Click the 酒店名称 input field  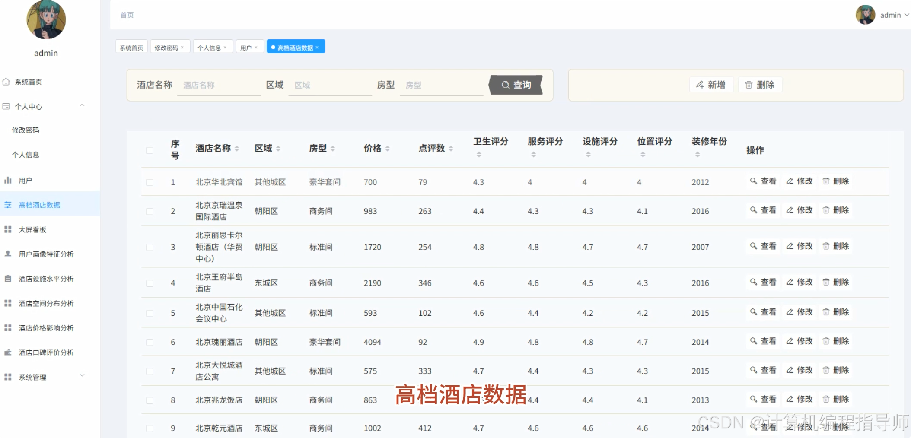tap(218, 85)
